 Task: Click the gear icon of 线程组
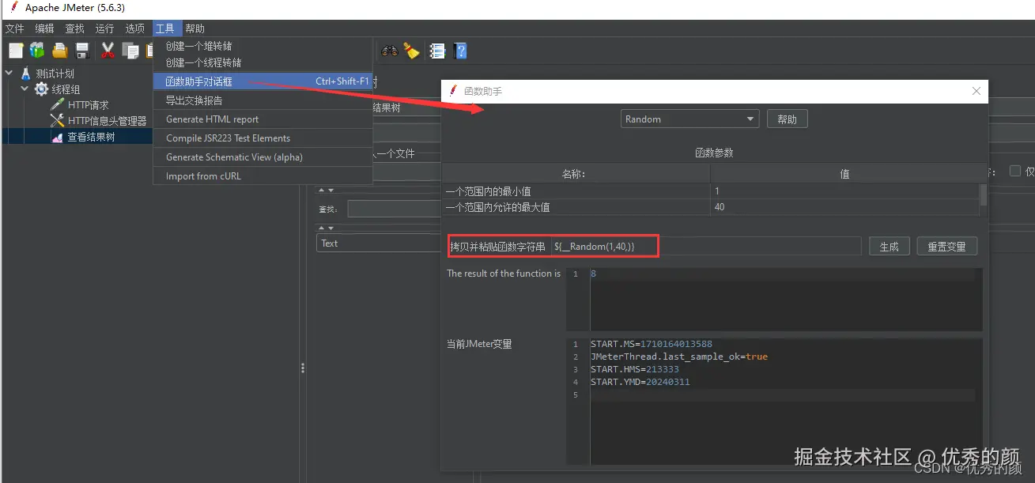41,89
